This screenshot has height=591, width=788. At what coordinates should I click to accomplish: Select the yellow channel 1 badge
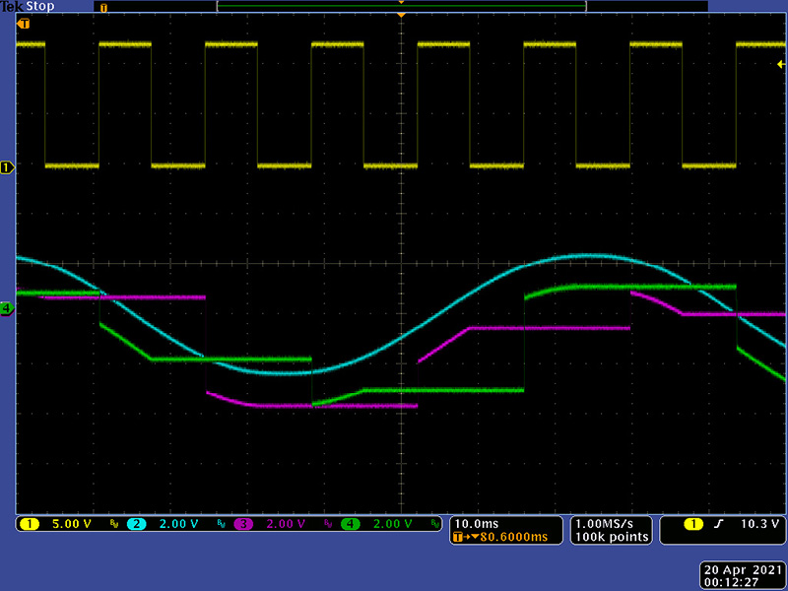pos(29,524)
